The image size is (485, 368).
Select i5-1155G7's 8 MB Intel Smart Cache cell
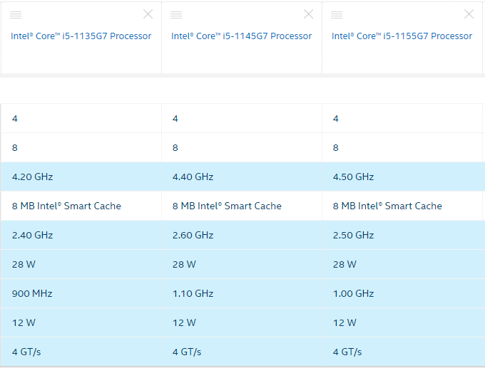click(x=402, y=206)
